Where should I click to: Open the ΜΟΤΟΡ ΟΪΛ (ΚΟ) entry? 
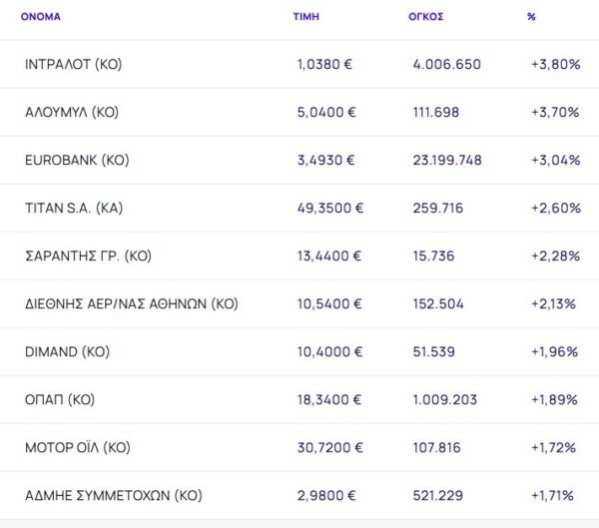tap(76, 448)
